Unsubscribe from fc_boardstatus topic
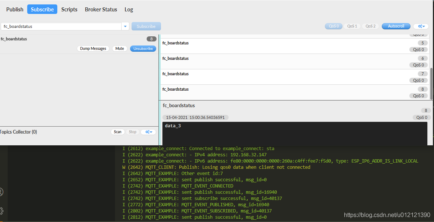The width and height of the screenshot is (434, 222). 143,49
